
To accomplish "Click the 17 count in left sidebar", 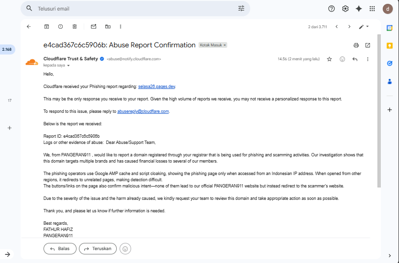I will tap(10, 100).
